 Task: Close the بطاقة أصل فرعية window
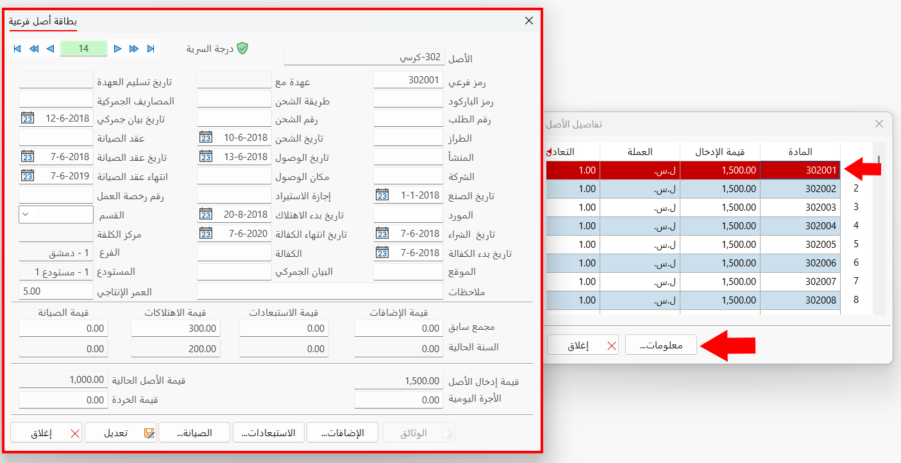(529, 20)
